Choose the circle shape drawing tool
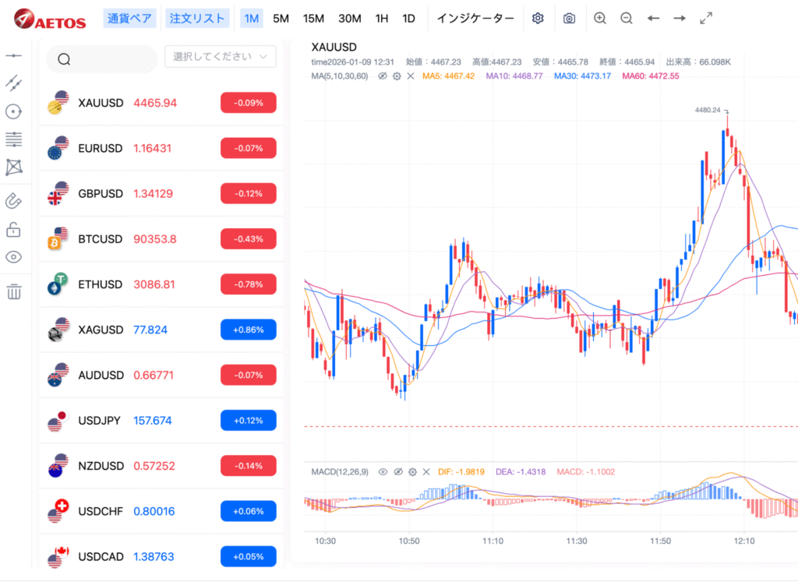This screenshot has height=582, width=798. point(14,111)
